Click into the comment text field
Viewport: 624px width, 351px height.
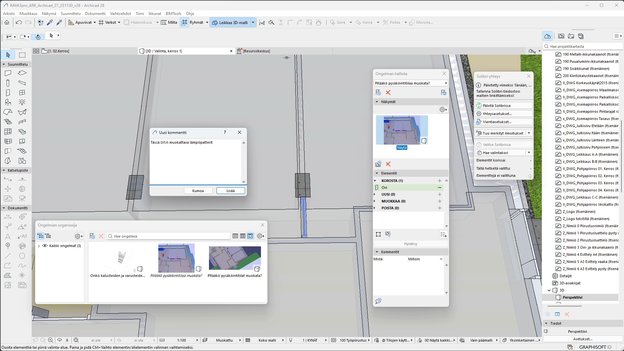(195, 162)
